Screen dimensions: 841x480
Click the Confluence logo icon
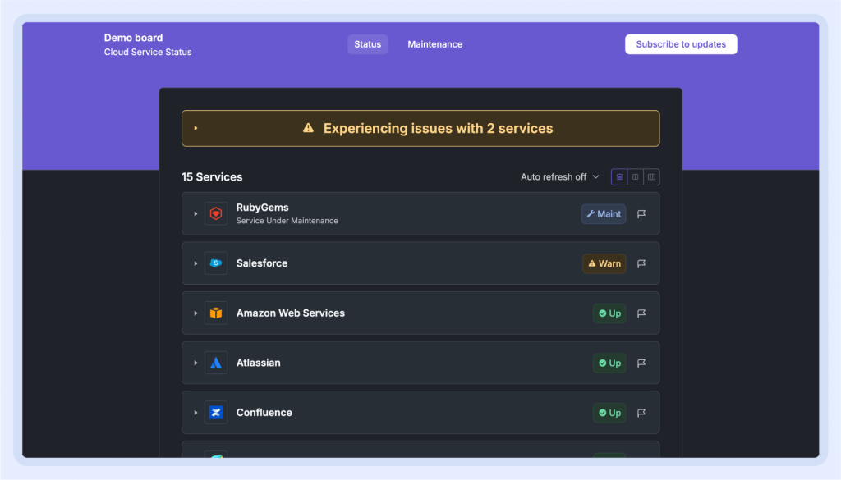[x=216, y=413]
